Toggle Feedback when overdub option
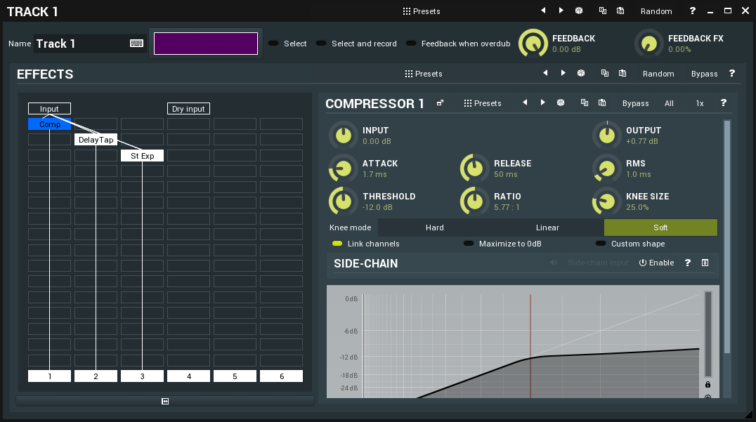 458,44
